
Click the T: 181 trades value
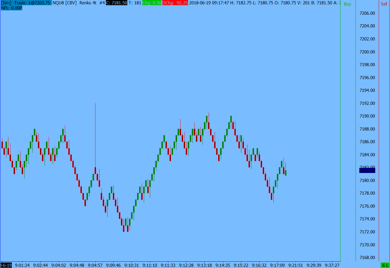(x=135, y=3)
